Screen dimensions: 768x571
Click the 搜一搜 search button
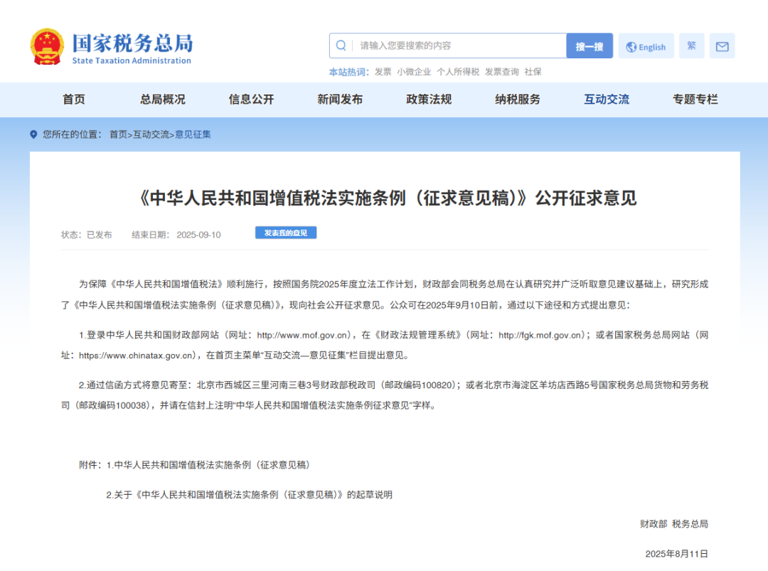590,46
